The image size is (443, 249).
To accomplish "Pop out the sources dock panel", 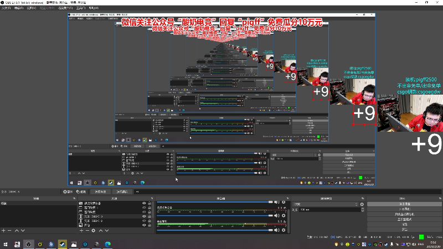I will [x=152, y=199].
